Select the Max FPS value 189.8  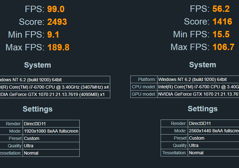point(58,47)
